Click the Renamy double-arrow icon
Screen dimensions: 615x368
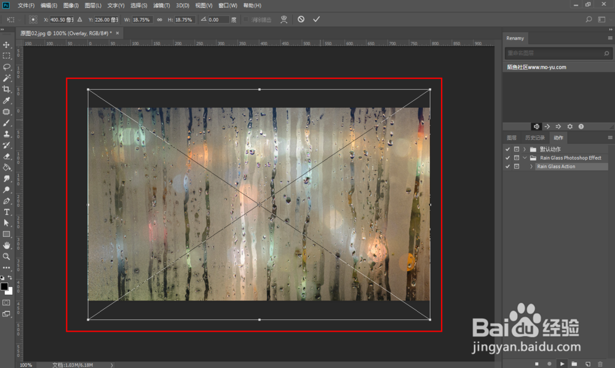click(558, 126)
